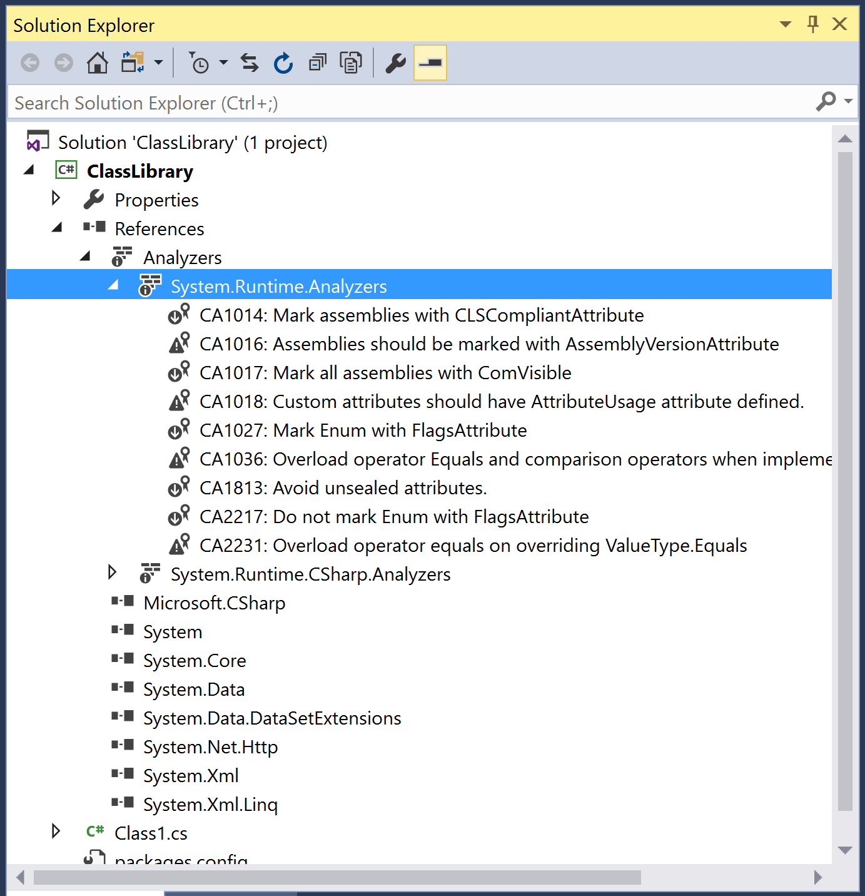Image resolution: width=865 pixels, height=896 pixels.
Task: Collapse the References node
Action: (57, 228)
